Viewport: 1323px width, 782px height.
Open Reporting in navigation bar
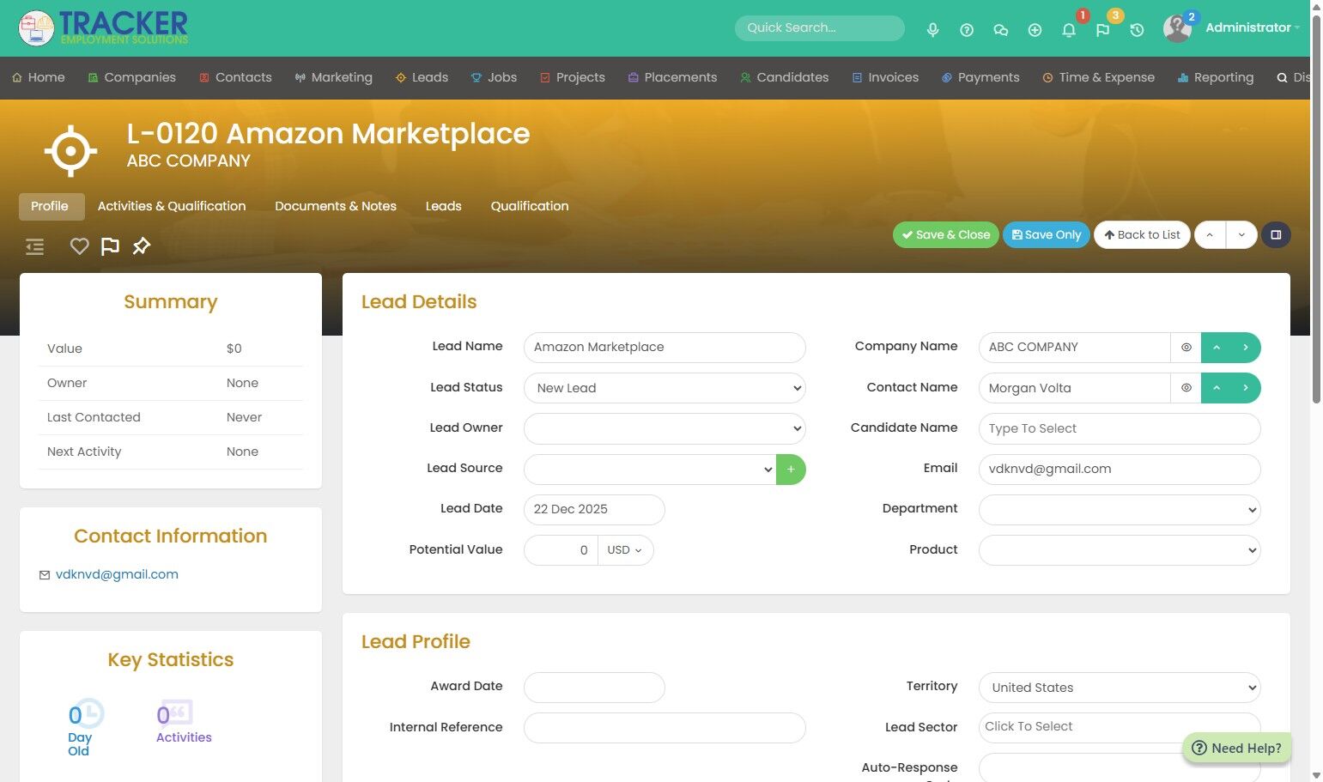point(1215,77)
